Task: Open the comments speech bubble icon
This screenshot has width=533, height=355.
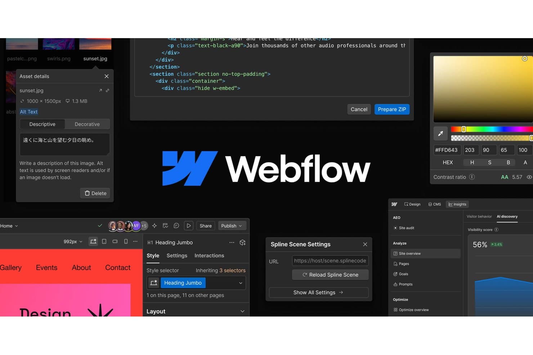Action: coord(176,226)
